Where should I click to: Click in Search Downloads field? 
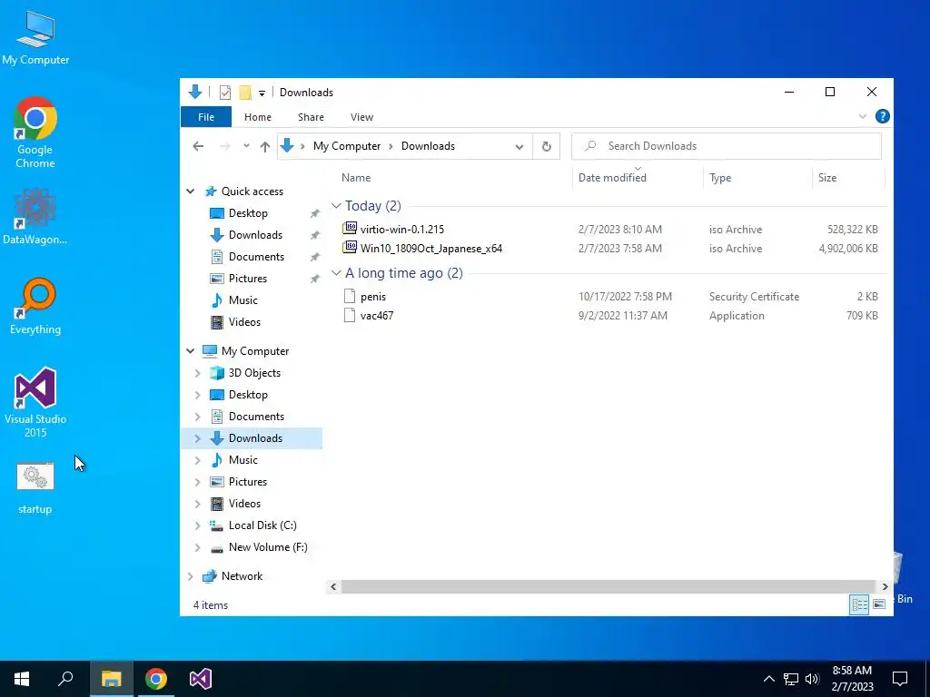tap(726, 146)
